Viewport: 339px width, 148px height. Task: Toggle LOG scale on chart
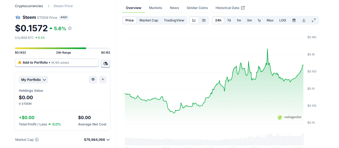pos(283,20)
